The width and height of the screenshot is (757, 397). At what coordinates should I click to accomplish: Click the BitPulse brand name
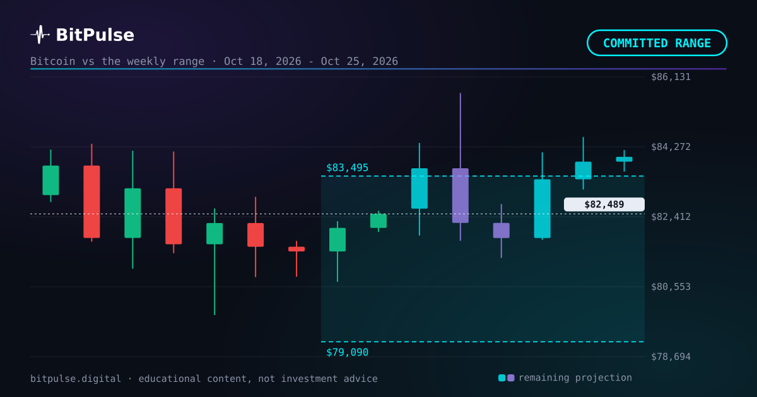(x=95, y=35)
